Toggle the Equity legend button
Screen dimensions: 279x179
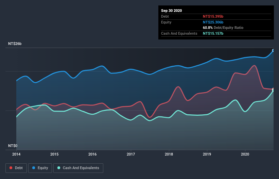coord(40,168)
